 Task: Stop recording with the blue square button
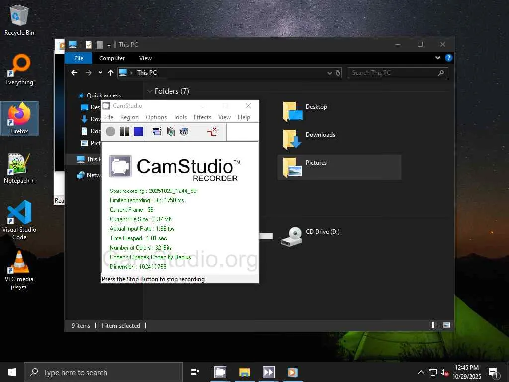coord(139,131)
